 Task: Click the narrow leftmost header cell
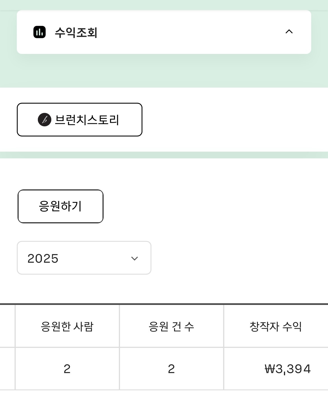click(7, 326)
